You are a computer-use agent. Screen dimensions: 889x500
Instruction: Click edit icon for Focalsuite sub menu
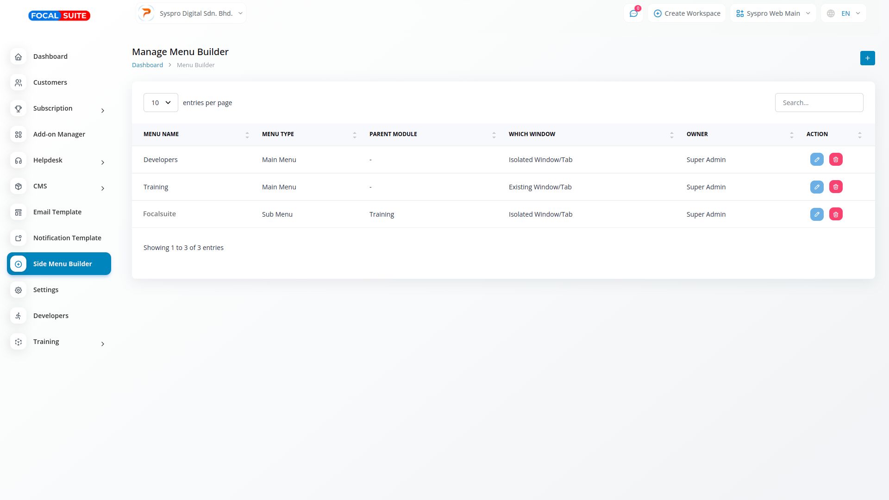[x=817, y=214]
